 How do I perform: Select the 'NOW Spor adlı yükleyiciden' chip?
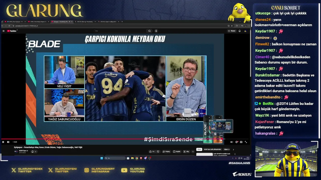(212, 149)
